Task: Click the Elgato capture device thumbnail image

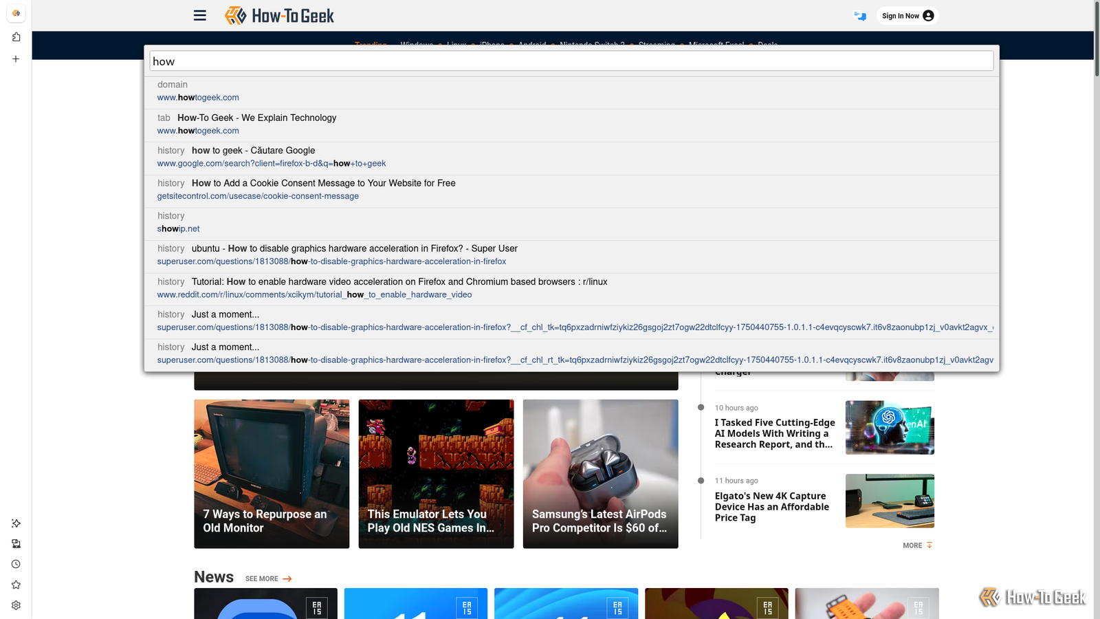Action: coord(890,501)
